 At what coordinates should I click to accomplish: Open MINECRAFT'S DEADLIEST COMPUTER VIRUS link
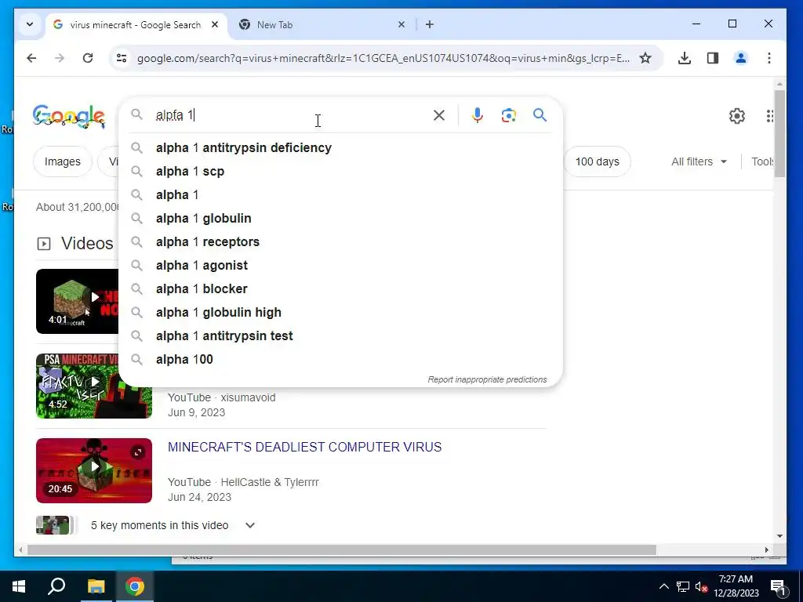[x=305, y=447]
